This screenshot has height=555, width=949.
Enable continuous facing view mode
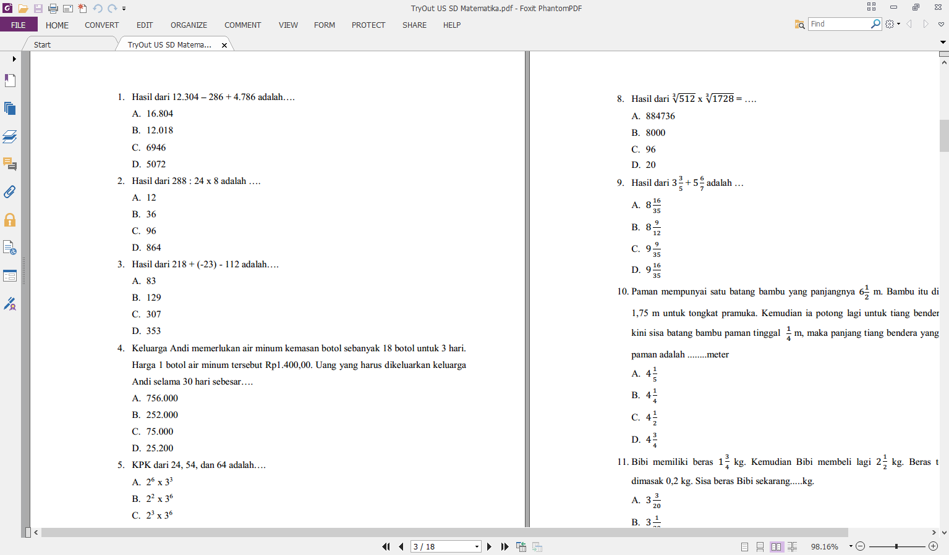point(792,546)
